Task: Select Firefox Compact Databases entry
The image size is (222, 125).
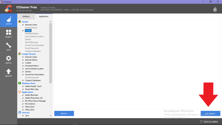Action: pos(33,51)
